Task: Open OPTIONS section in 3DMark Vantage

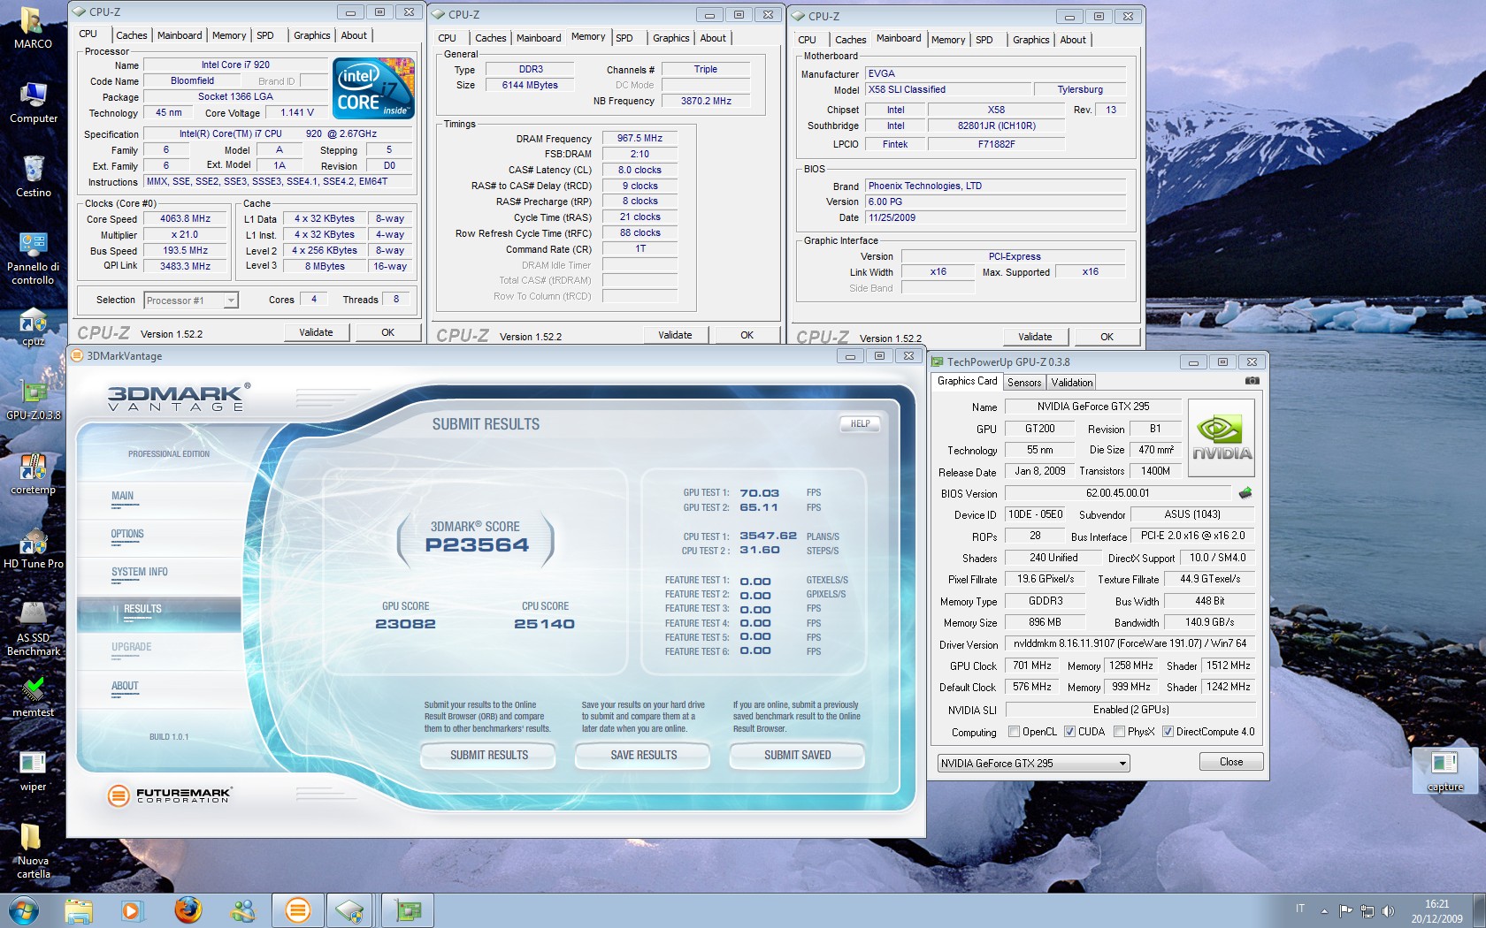Action: pyautogui.click(x=127, y=535)
